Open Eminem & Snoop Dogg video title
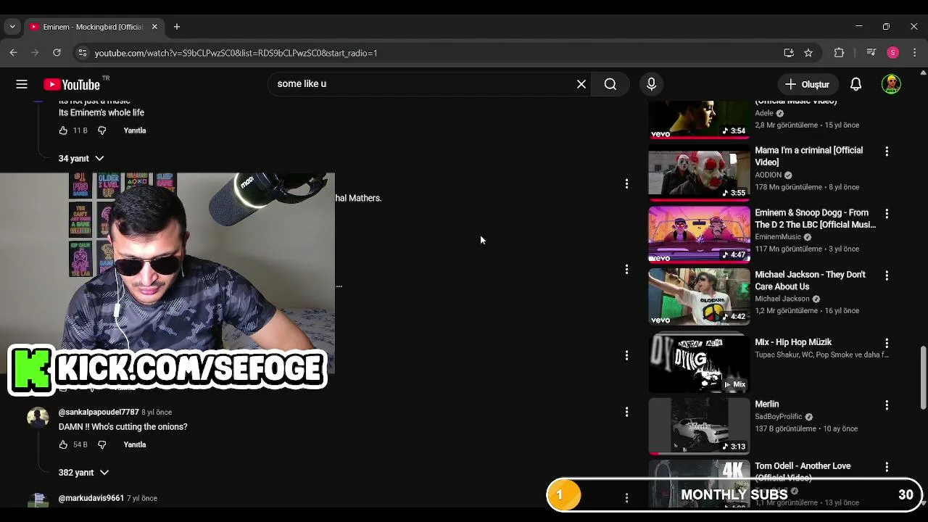The image size is (928, 522). click(815, 219)
